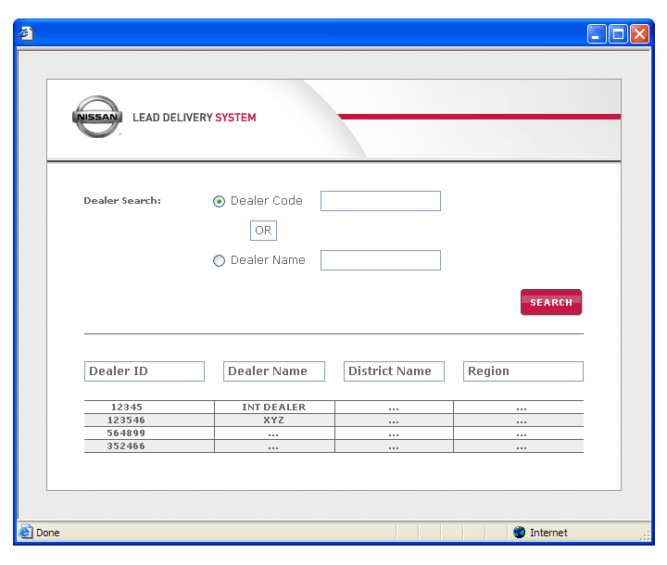Click the Nissan logo in header

[x=97, y=118]
